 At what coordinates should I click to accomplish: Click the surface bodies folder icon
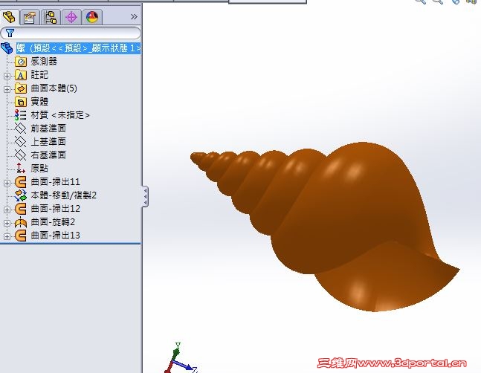point(21,88)
